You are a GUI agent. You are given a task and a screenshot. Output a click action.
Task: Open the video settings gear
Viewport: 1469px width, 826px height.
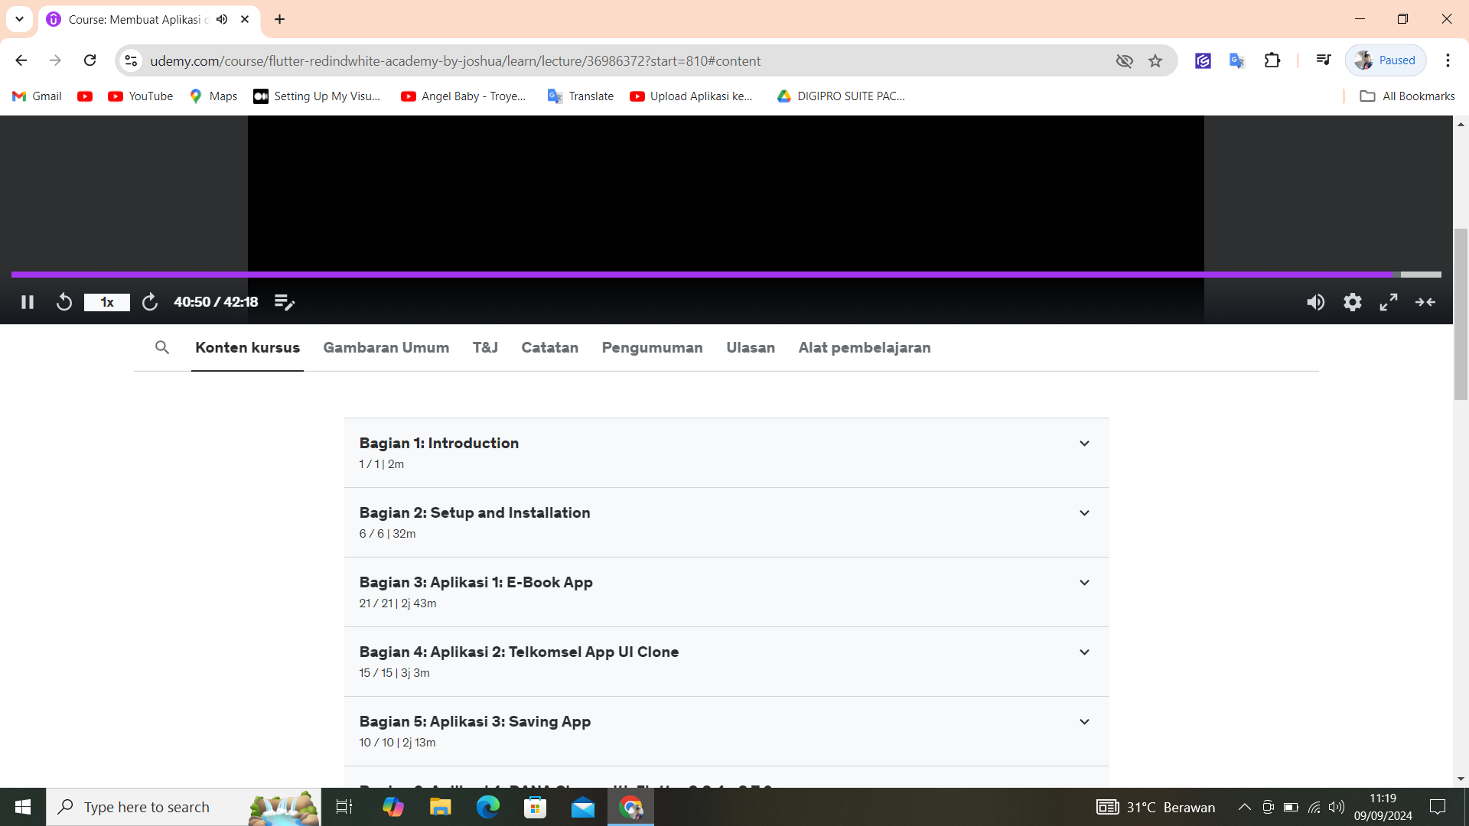pos(1352,302)
